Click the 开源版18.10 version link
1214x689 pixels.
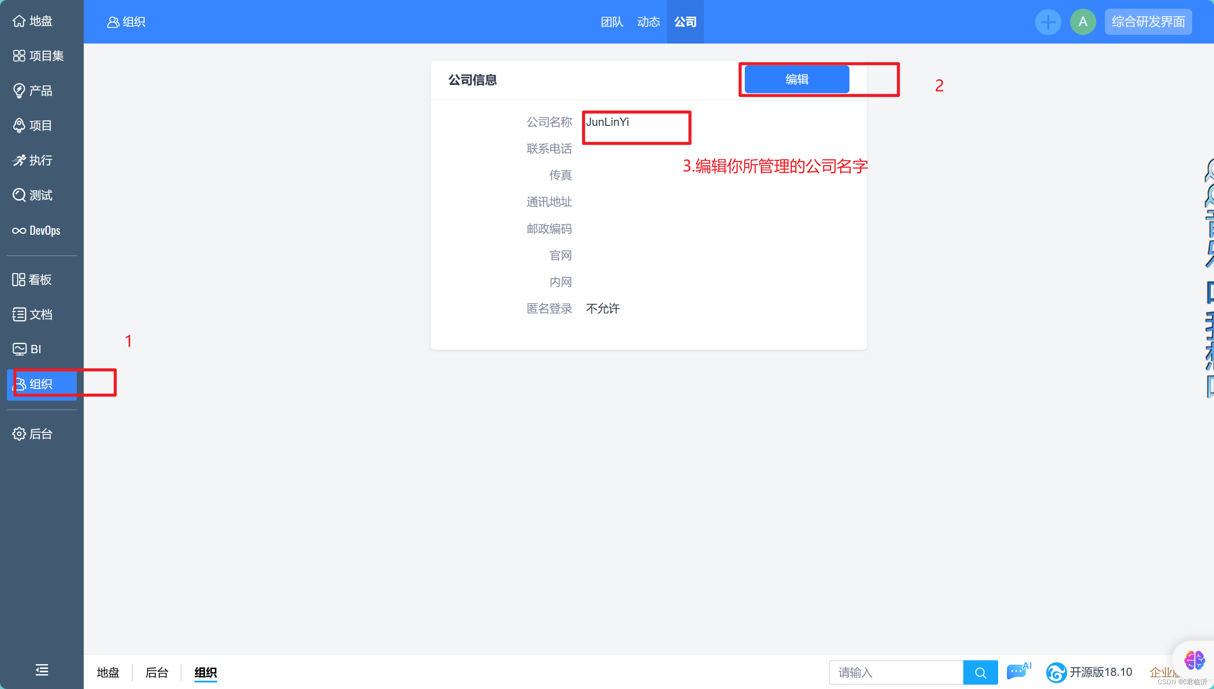tap(1100, 672)
